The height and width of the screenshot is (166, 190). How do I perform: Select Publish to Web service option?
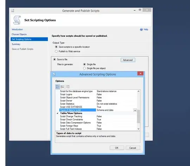click(x=56, y=51)
